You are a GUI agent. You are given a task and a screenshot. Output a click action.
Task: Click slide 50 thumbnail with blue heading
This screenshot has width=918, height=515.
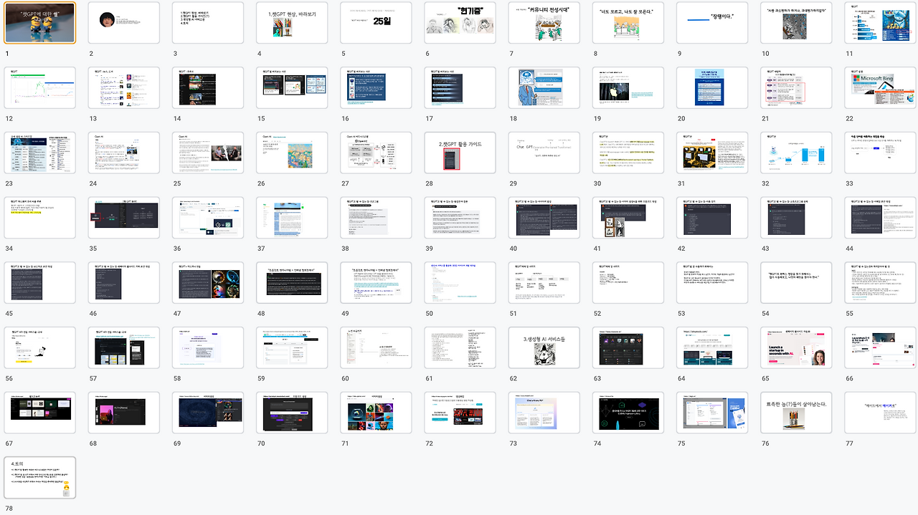click(460, 283)
